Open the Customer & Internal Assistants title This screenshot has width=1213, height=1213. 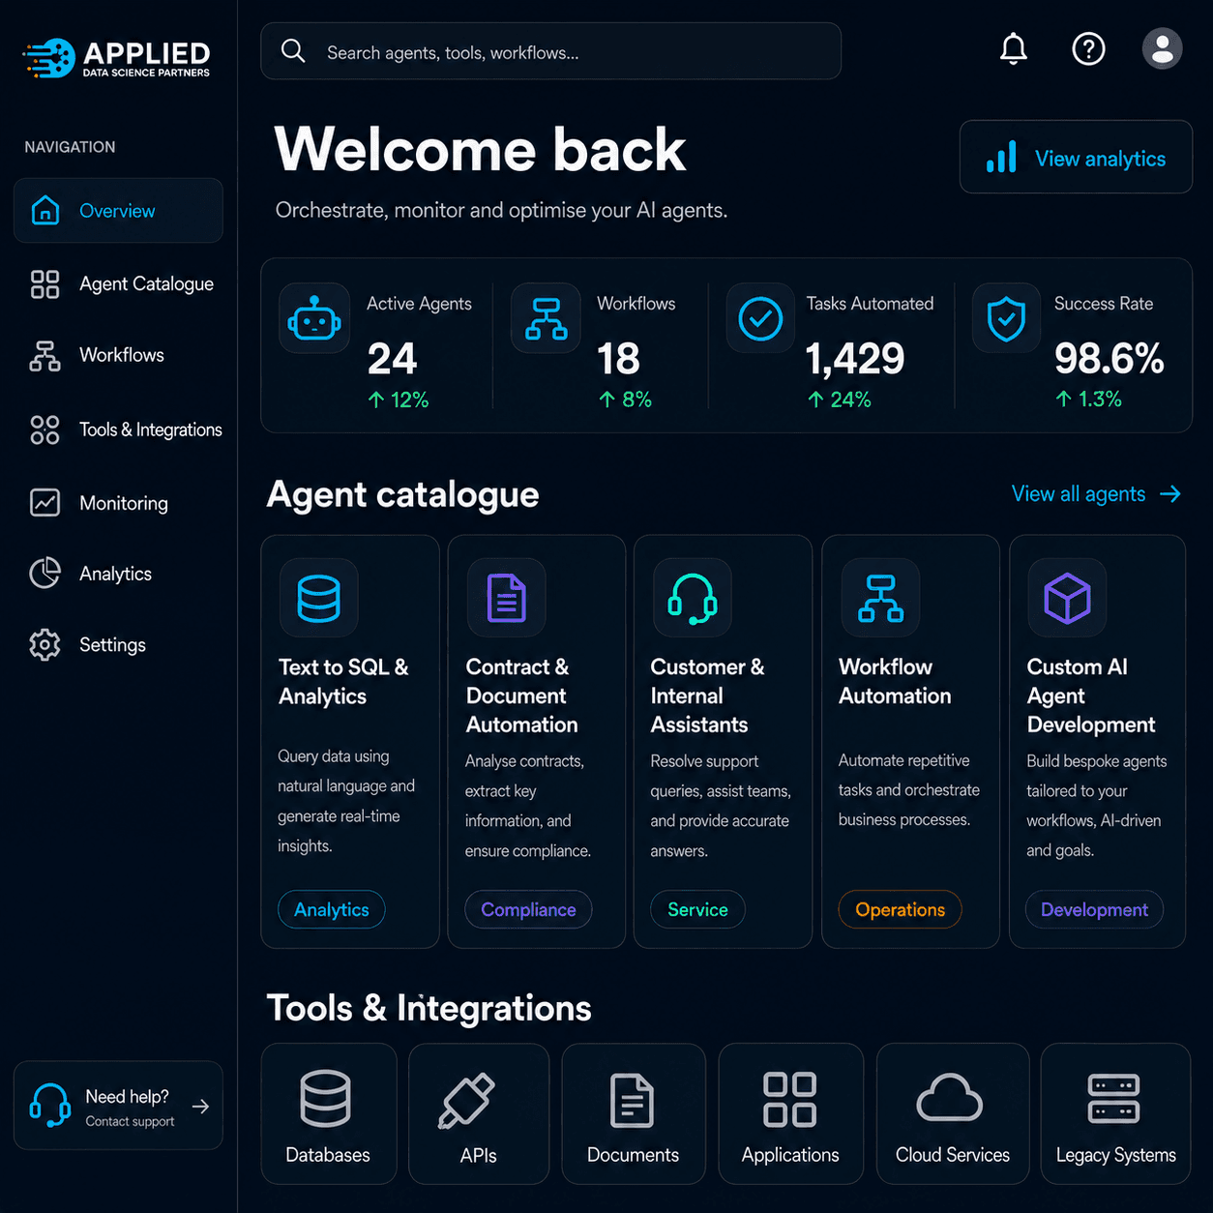[x=707, y=695]
